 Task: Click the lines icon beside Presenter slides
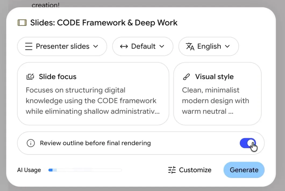[28, 46]
